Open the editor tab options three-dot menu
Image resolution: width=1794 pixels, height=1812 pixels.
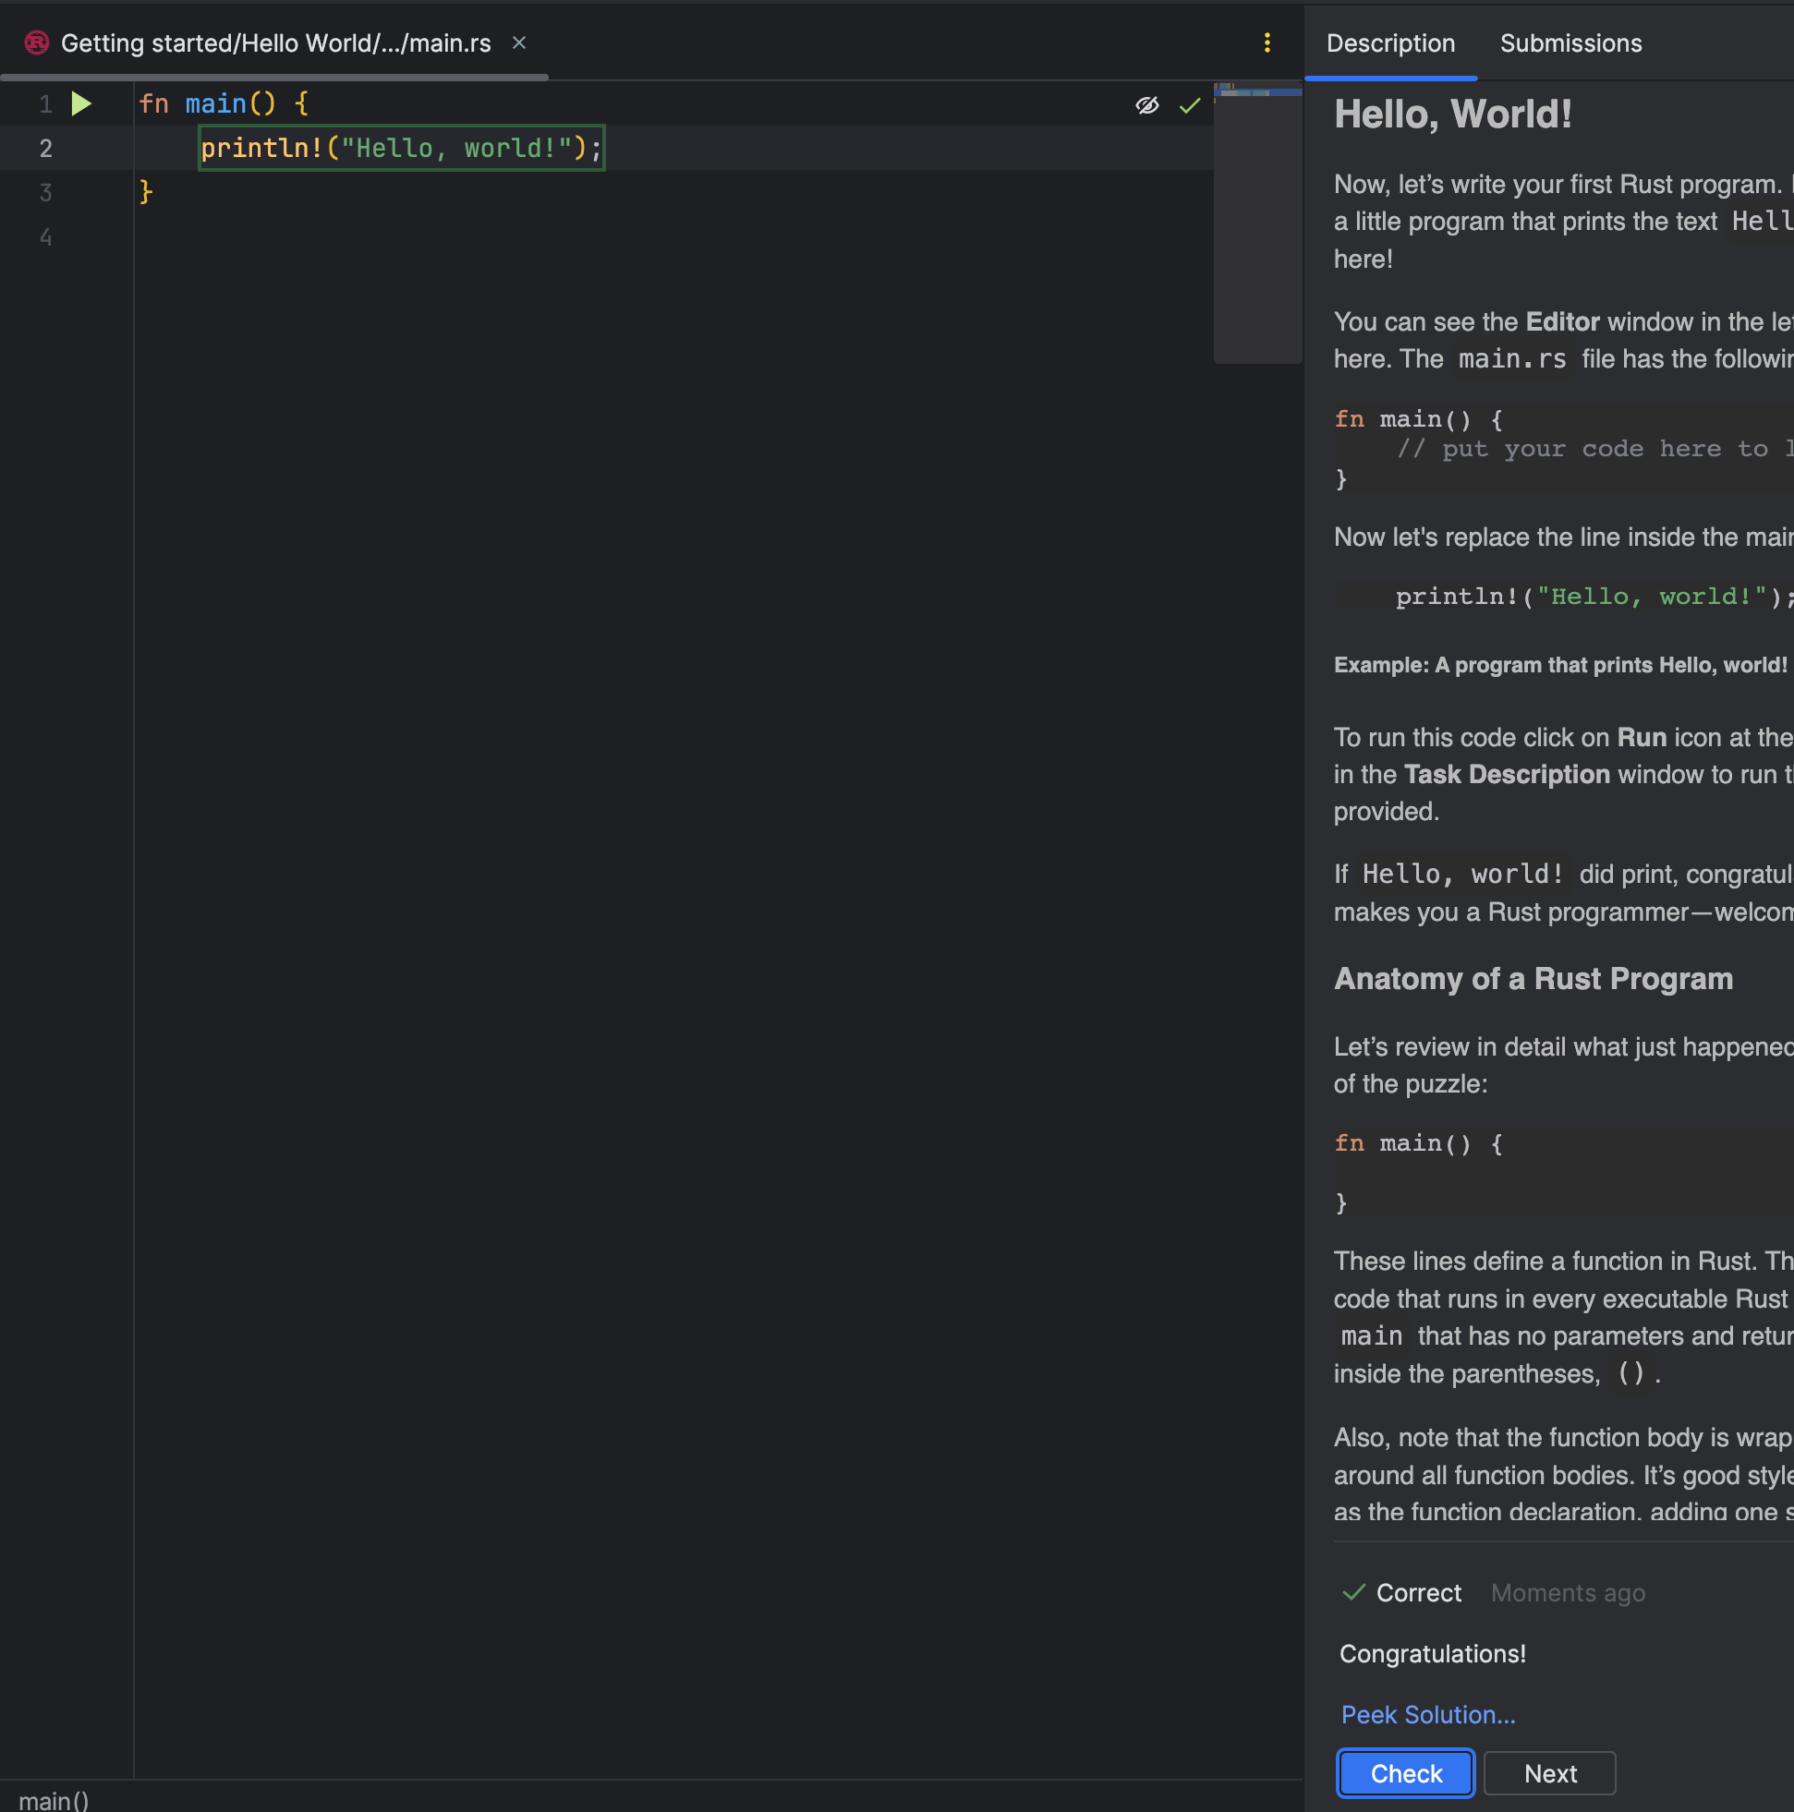pos(1267,43)
